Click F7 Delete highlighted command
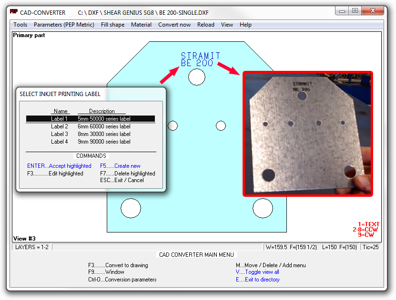The image size is (396, 300). [x=128, y=174]
